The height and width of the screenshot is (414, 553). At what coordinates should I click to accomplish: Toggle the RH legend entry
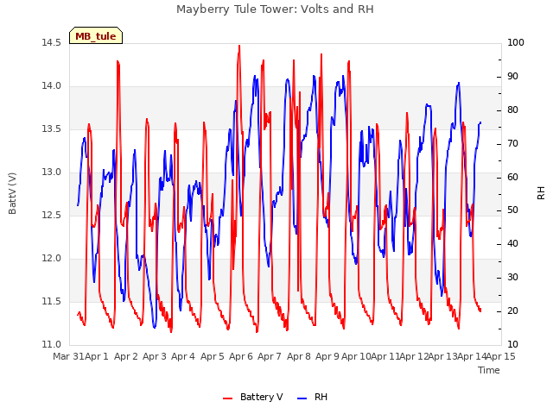[x=313, y=397]
